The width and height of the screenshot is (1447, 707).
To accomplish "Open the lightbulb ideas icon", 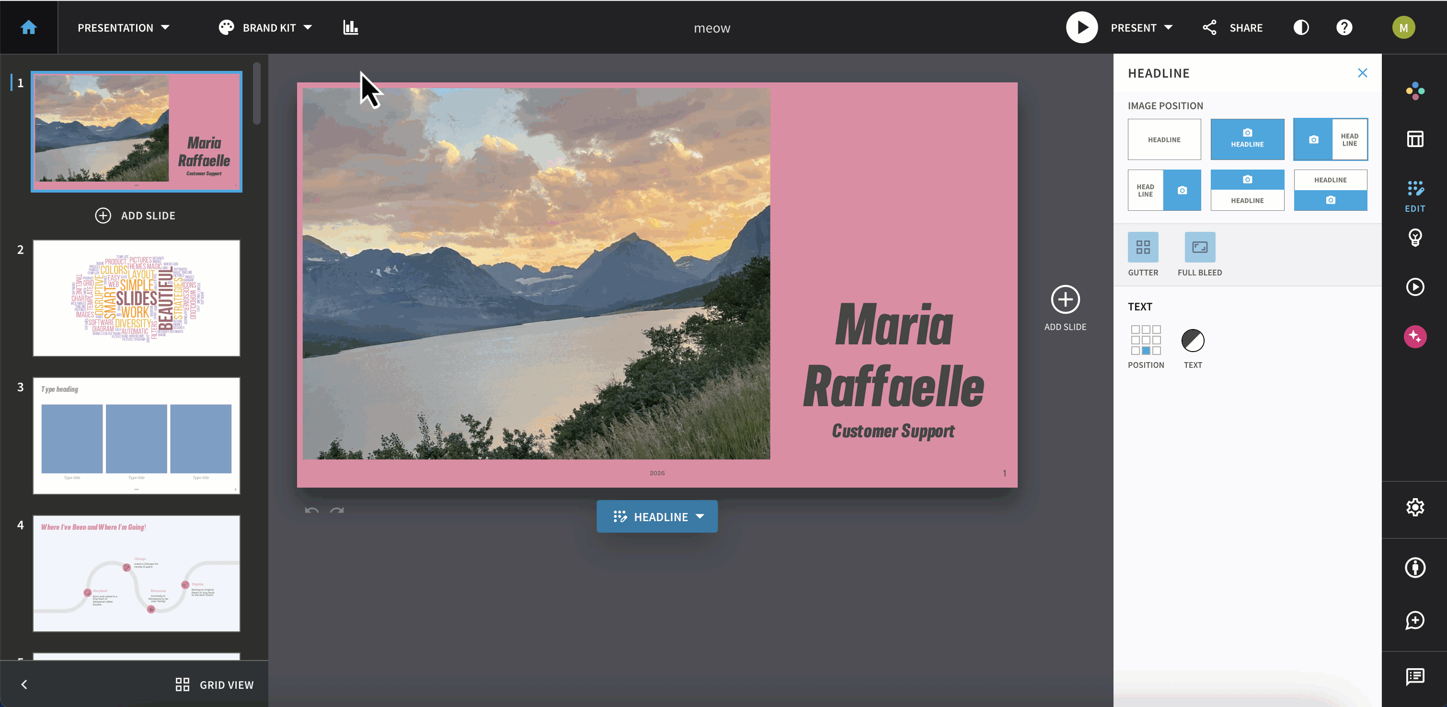I will [x=1414, y=238].
